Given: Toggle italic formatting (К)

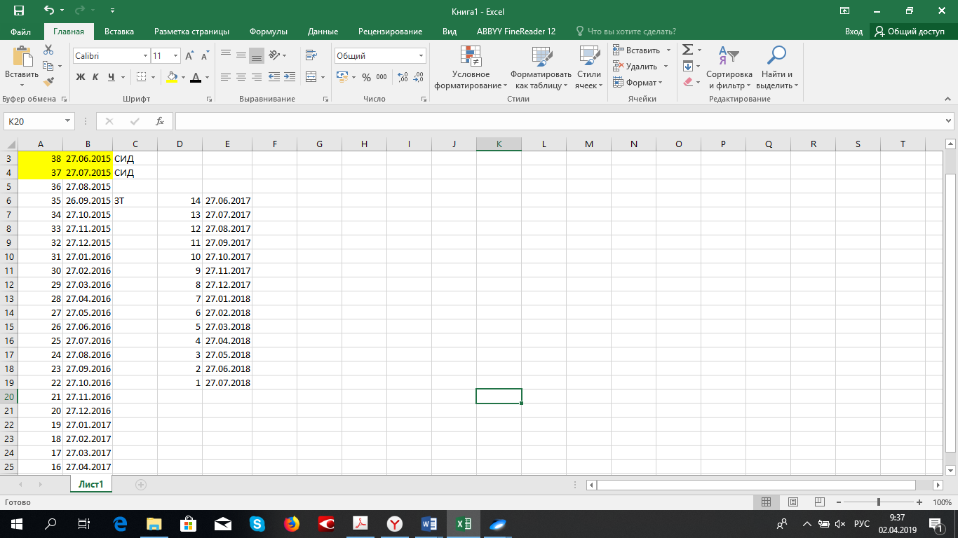Looking at the screenshot, I should 96,77.
